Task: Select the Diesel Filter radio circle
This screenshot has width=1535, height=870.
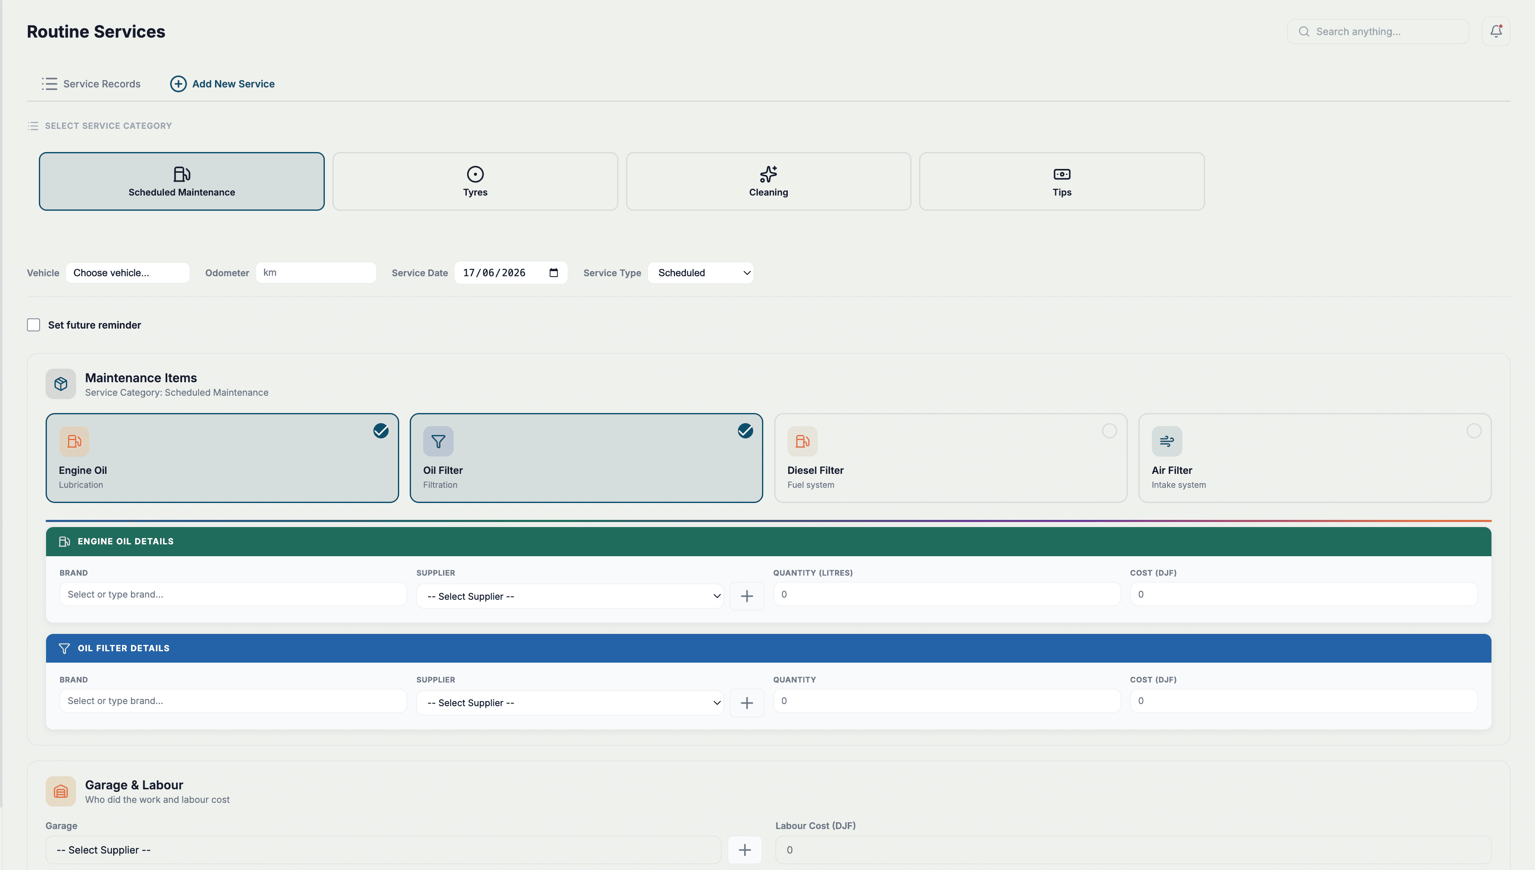Action: point(1110,431)
